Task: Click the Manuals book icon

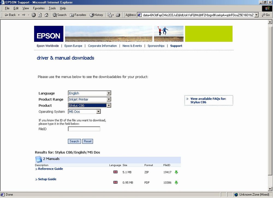Action: (x=38, y=159)
